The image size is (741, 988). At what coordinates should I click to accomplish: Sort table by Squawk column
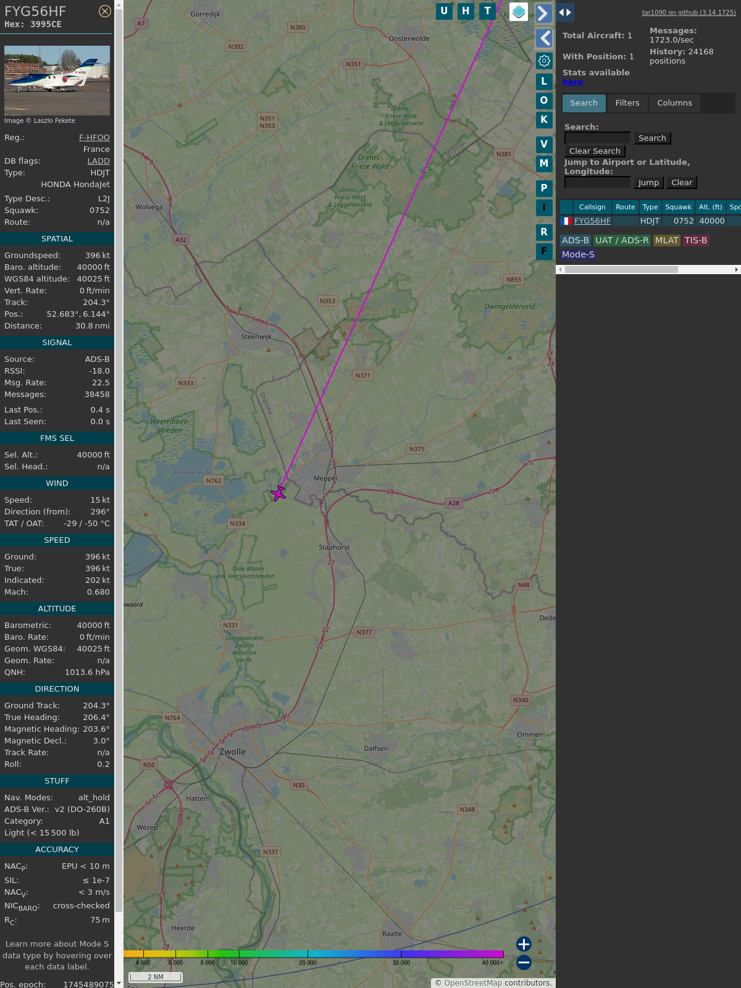(678, 207)
